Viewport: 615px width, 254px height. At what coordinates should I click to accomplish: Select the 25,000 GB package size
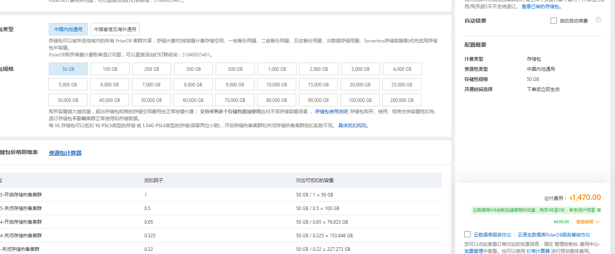pyautogui.click(x=402, y=84)
